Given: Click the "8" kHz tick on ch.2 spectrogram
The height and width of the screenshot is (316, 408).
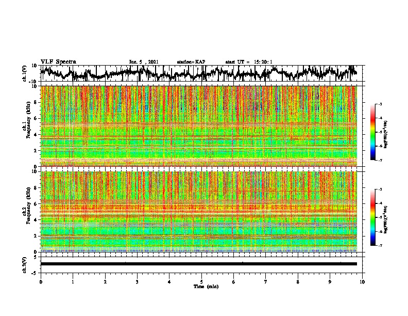Looking at the screenshot, I should click(x=36, y=187).
